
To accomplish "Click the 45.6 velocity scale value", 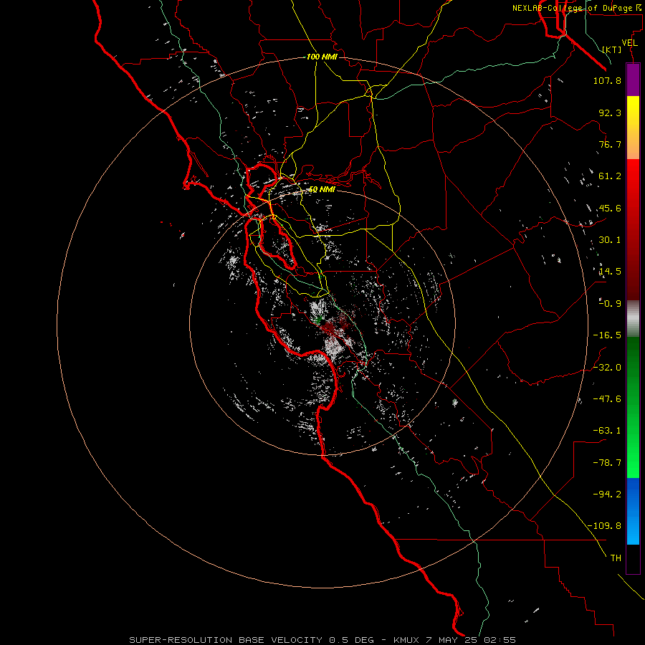I will 610,208.
